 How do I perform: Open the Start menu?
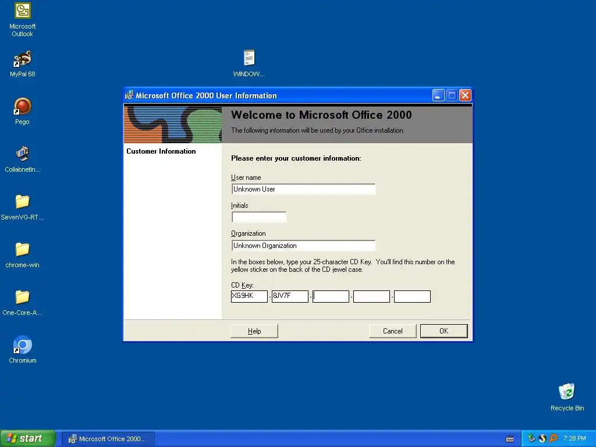point(28,439)
